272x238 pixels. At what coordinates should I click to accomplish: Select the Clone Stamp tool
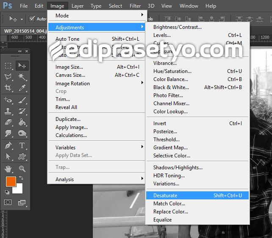(x=8, y=111)
